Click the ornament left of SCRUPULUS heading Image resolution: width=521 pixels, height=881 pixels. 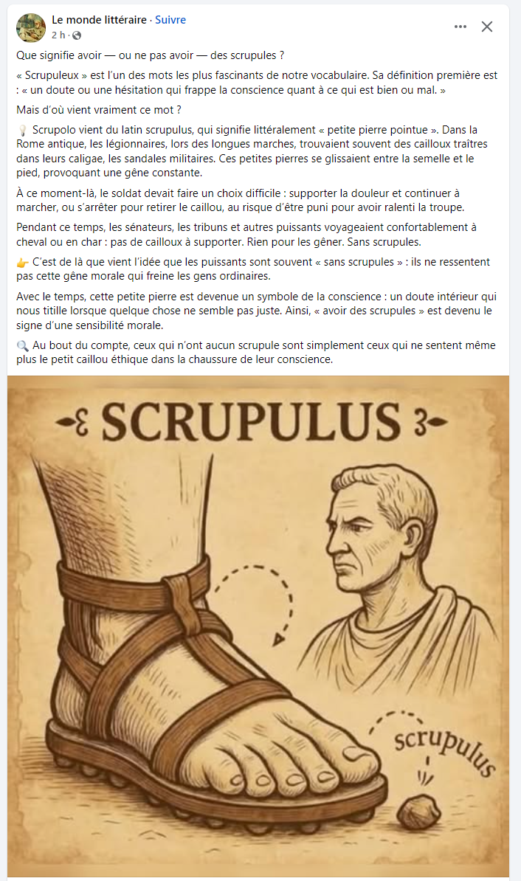(73, 422)
